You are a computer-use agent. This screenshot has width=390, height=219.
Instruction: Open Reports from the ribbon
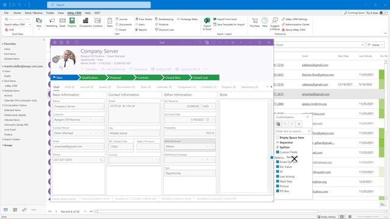141,30
